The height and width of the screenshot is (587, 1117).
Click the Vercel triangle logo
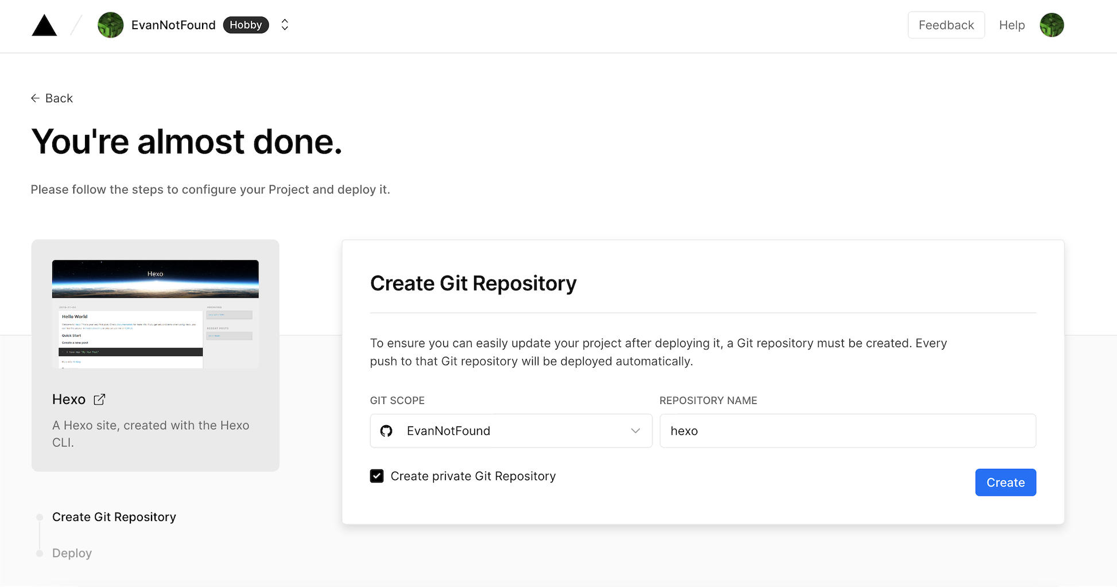click(44, 25)
